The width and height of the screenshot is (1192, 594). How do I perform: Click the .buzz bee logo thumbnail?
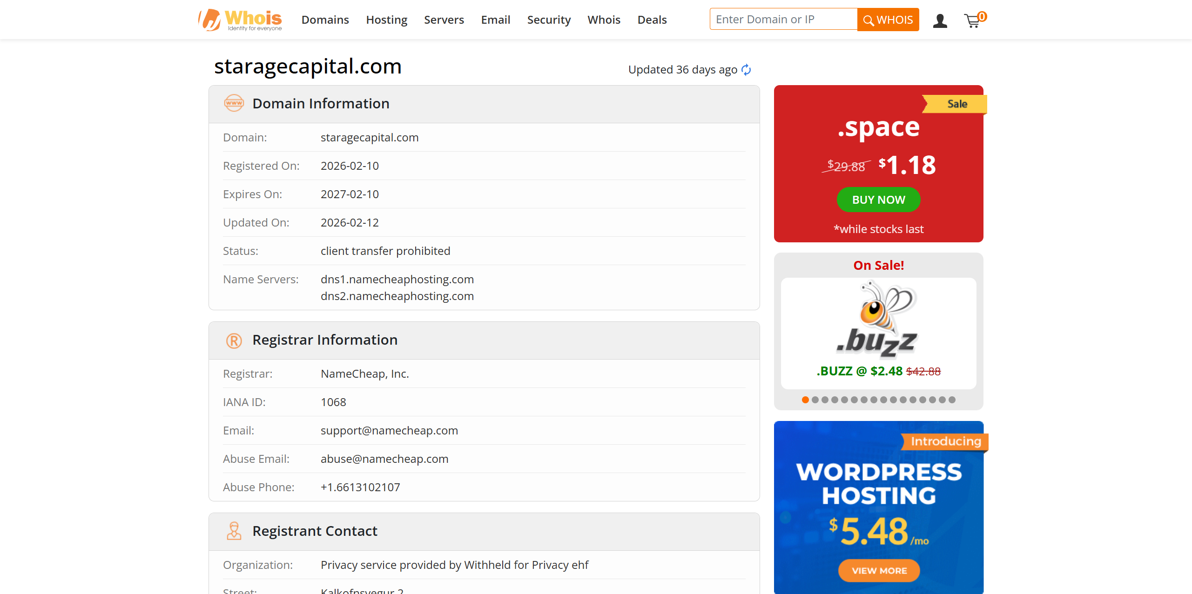(878, 319)
